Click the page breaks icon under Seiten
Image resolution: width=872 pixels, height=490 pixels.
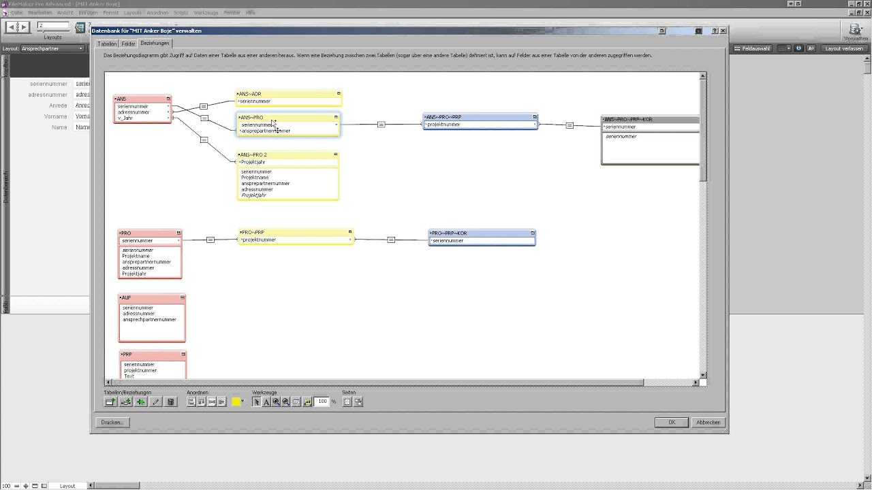(x=347, y=402)
